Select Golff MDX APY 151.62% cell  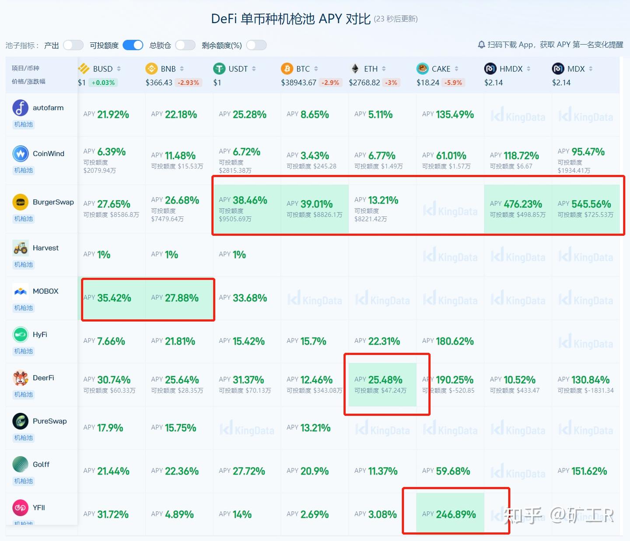[x=586, y=471]
